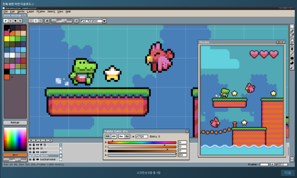Lock the background layer

point(34,159)
